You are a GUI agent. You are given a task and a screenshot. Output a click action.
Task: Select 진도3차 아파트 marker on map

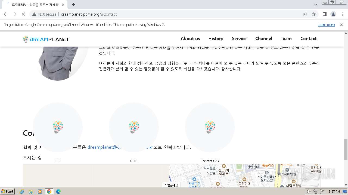[x=224, y=166]
